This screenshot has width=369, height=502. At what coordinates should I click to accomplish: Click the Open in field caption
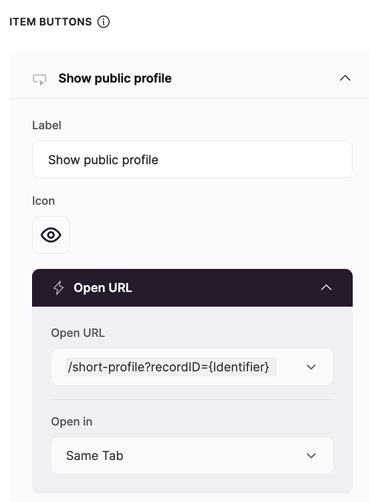click(x=72, y=422)
